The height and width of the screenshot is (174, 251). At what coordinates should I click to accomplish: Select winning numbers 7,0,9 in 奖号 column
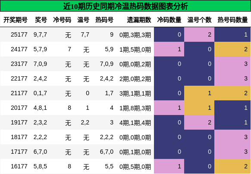[x=40, y=64]
